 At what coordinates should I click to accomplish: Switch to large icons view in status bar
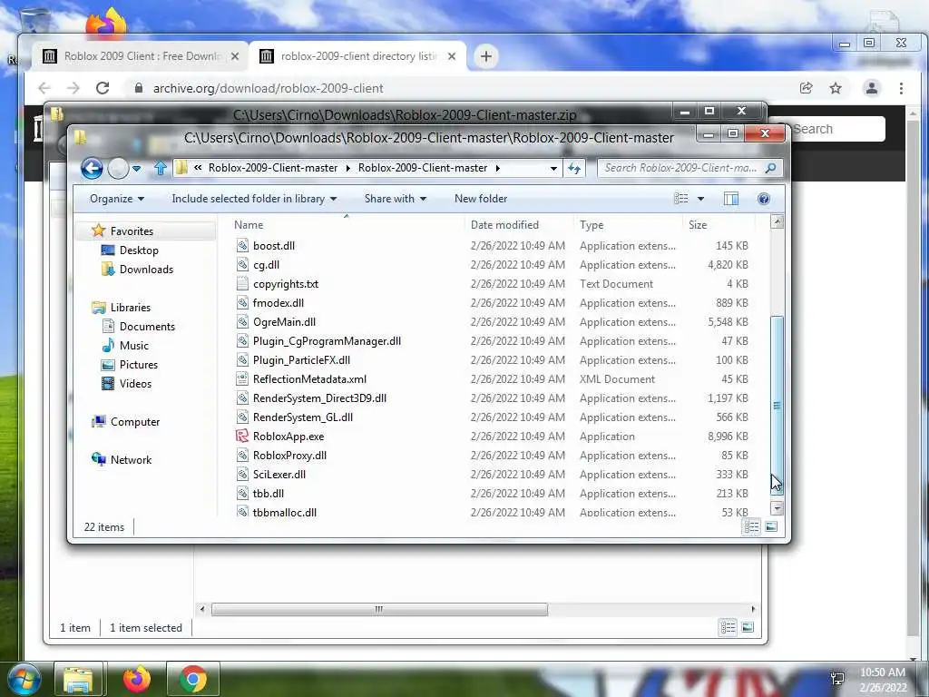(x=771, y=526)
